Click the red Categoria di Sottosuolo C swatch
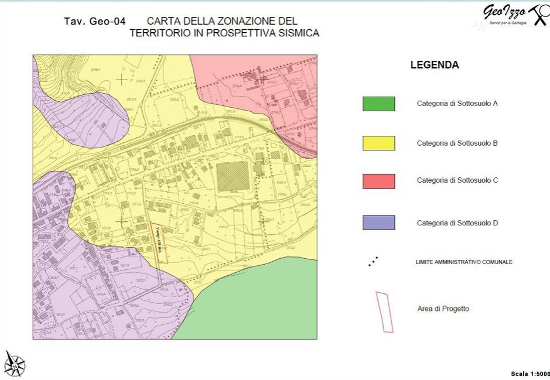Screen dimensions: 550x380 (x=378, y=182)
